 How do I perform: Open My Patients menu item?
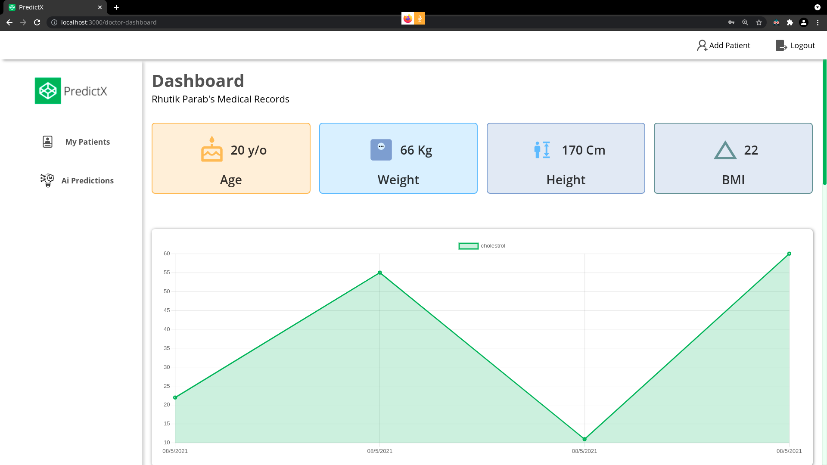pos(87,142)
